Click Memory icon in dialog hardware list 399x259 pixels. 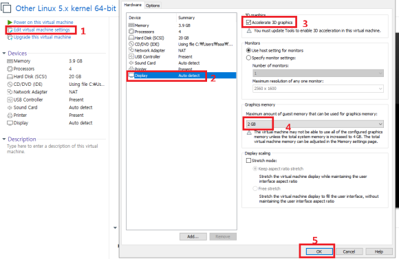point(131,25)
